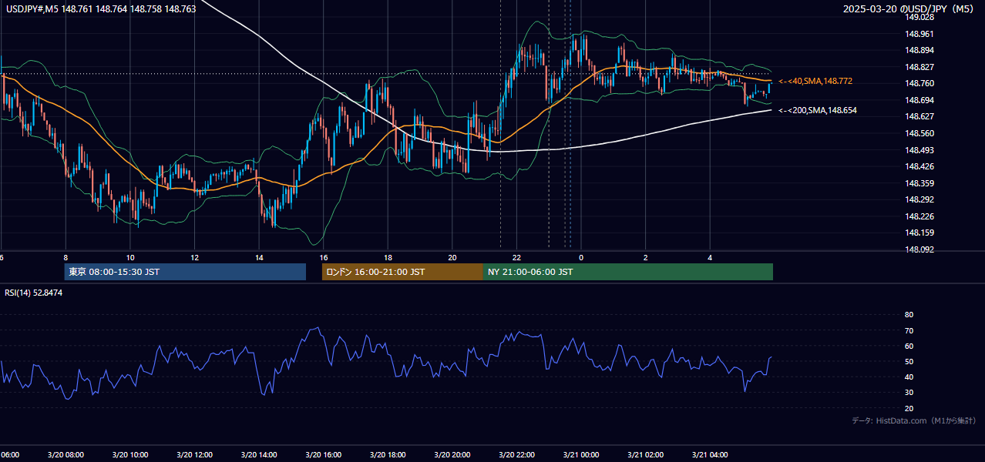Image resolution: width=985 pixels, height=462 pixels.
Task: Click the 3/20 08:00 time axis label
Action: tap(66, 455)
